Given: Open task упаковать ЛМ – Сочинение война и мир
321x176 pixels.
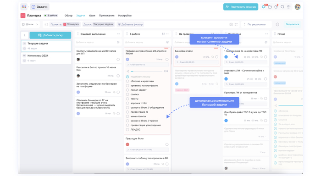Looking at the screenshot, I should tap(246, 78).
